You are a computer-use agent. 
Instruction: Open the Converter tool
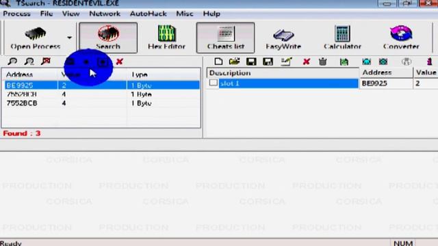[x=401, y=38]
